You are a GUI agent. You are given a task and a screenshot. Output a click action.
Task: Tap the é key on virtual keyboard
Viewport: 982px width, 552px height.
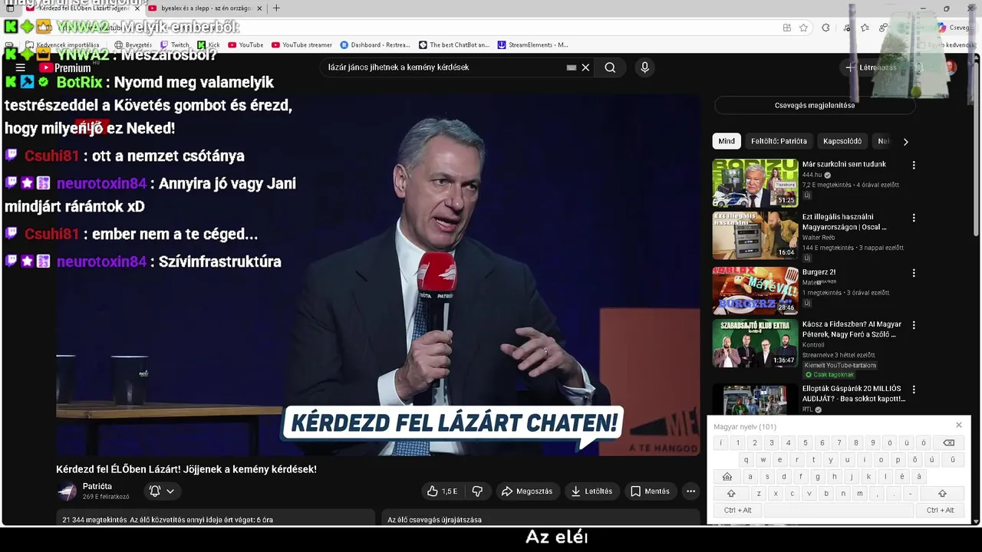tap(901, 477)
